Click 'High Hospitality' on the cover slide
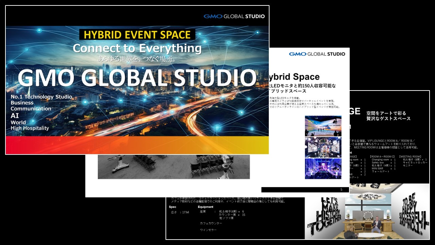Viewport: 435px width, 245px height. click(x=30, y=128)
